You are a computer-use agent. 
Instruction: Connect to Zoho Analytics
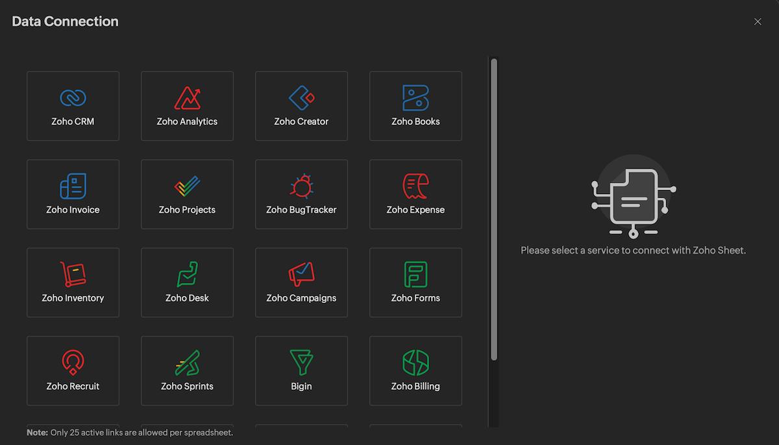click(187, 106)
